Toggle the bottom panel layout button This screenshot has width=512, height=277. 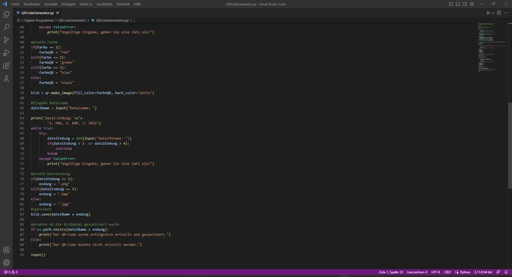click(458, 4)
